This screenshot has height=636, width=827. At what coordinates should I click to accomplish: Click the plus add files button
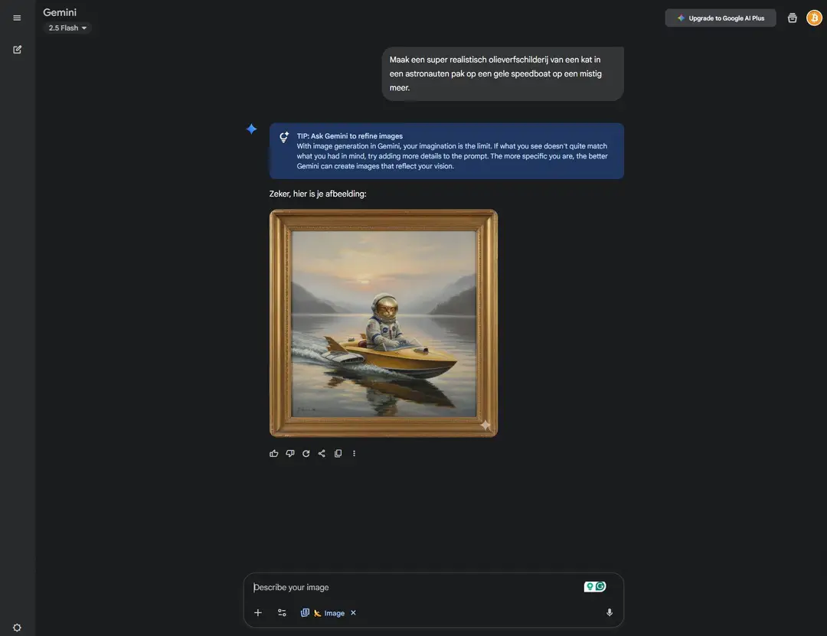tap(258, 613)
